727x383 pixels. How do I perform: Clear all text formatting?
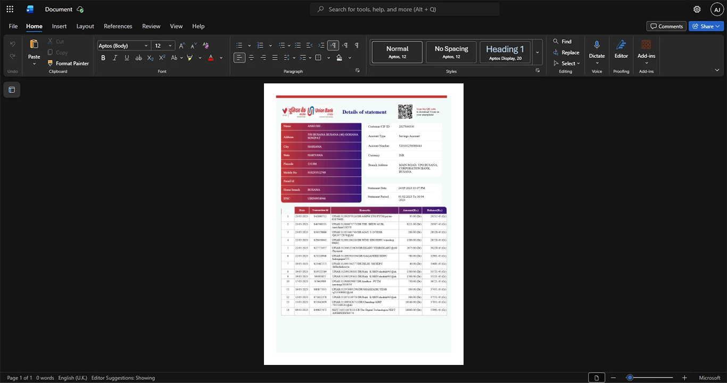click(x=206, y=46)
